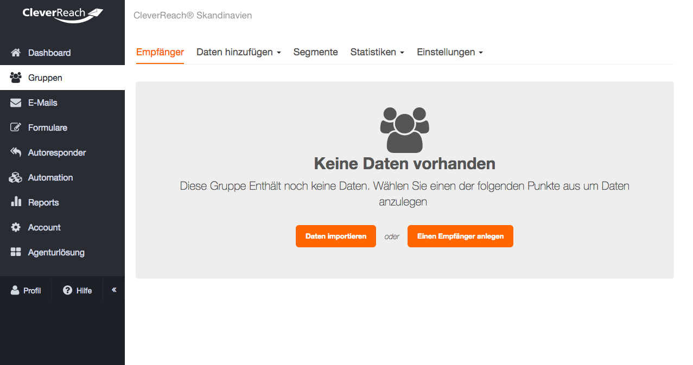Image resolution: width=693 pixels, height=365 pixels.
Task: Click the Account gear icon
Action: [16, 227]
